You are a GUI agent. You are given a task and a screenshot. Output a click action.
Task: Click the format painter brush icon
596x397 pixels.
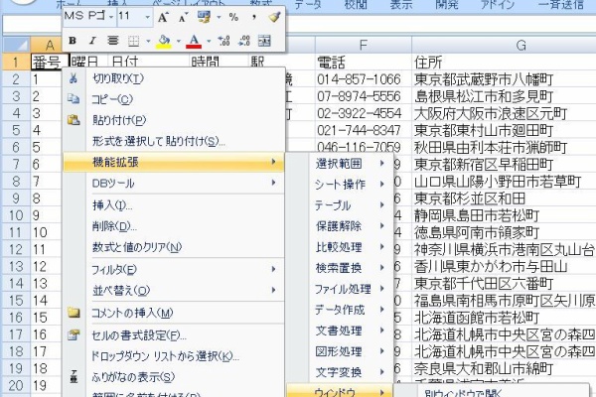tap(274, 17)
